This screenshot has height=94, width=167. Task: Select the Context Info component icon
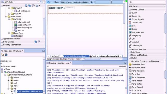click(130, 22)
